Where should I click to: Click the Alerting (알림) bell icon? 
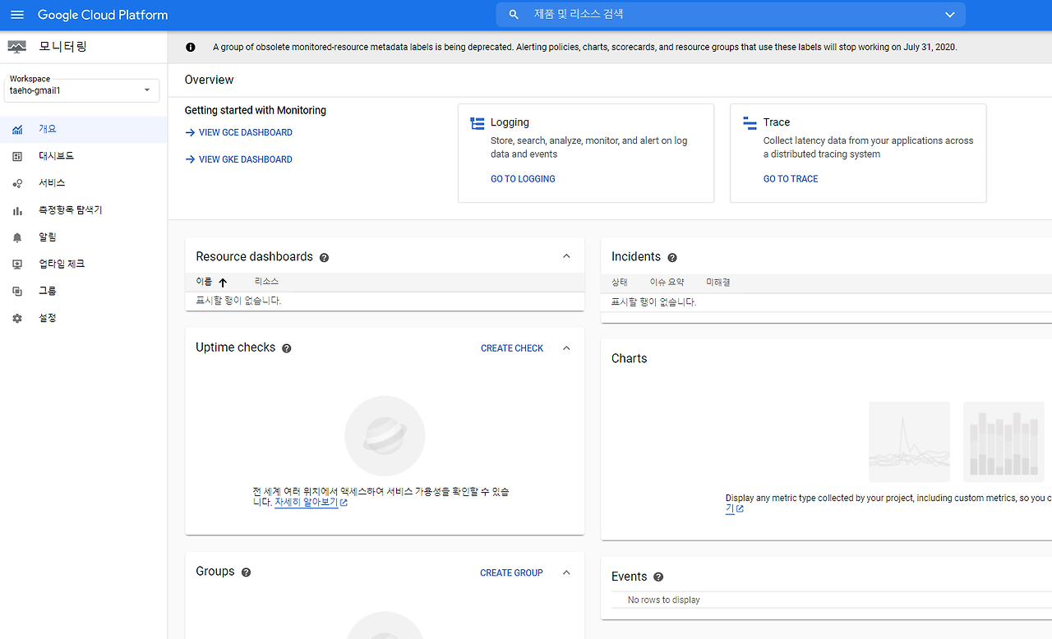point(17,237)
